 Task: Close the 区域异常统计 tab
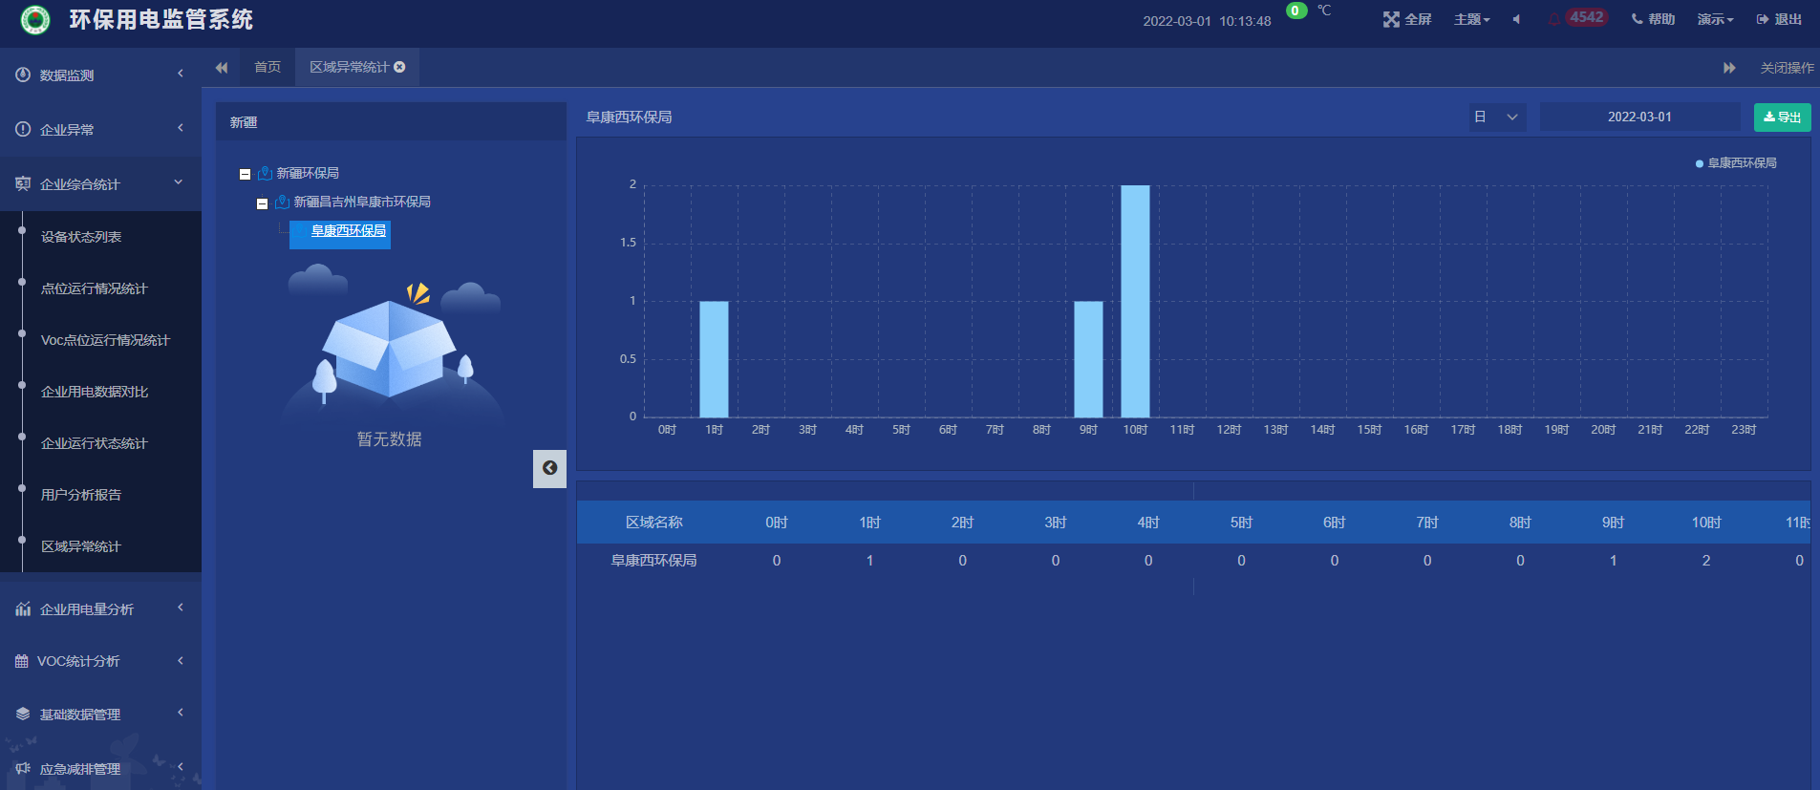(x=400, y=67)
